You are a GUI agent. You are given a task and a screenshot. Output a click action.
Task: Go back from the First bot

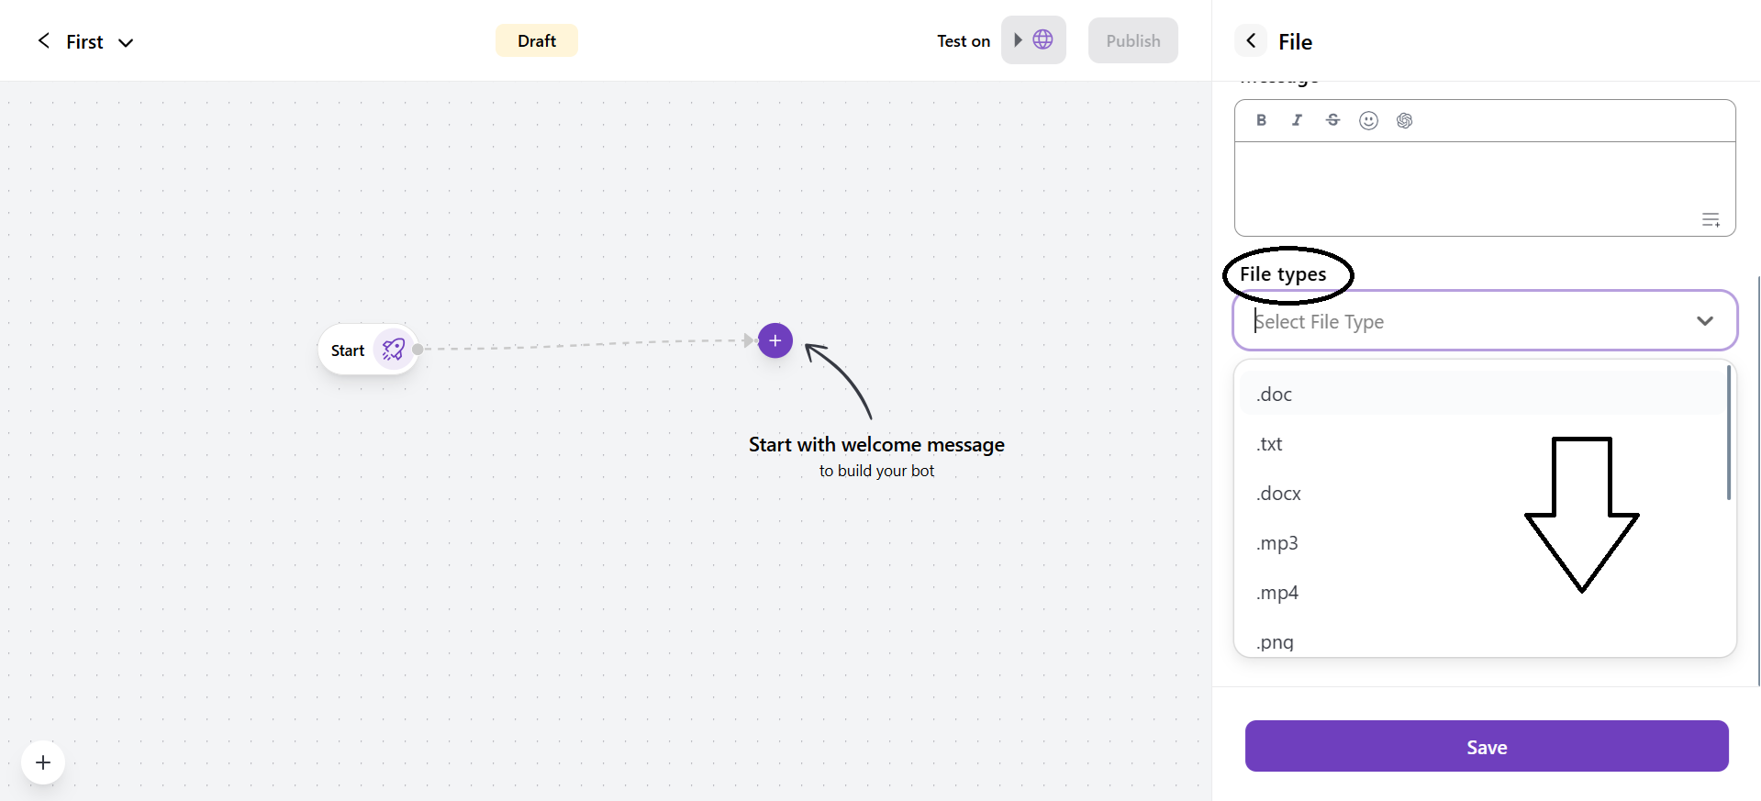43,40
